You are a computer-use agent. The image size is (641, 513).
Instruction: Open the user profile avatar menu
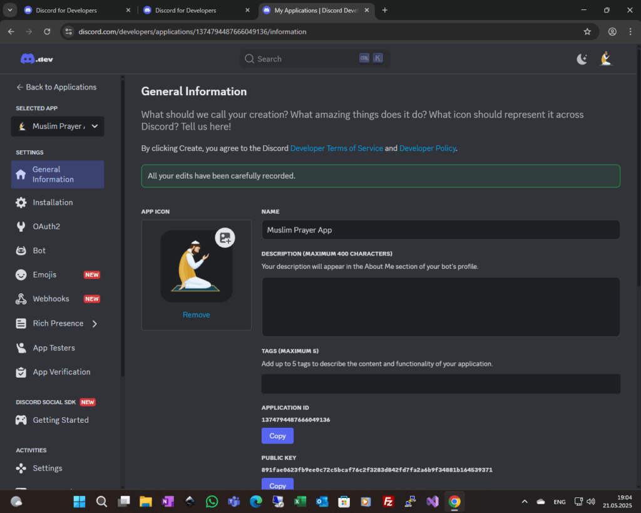point(606,59)
